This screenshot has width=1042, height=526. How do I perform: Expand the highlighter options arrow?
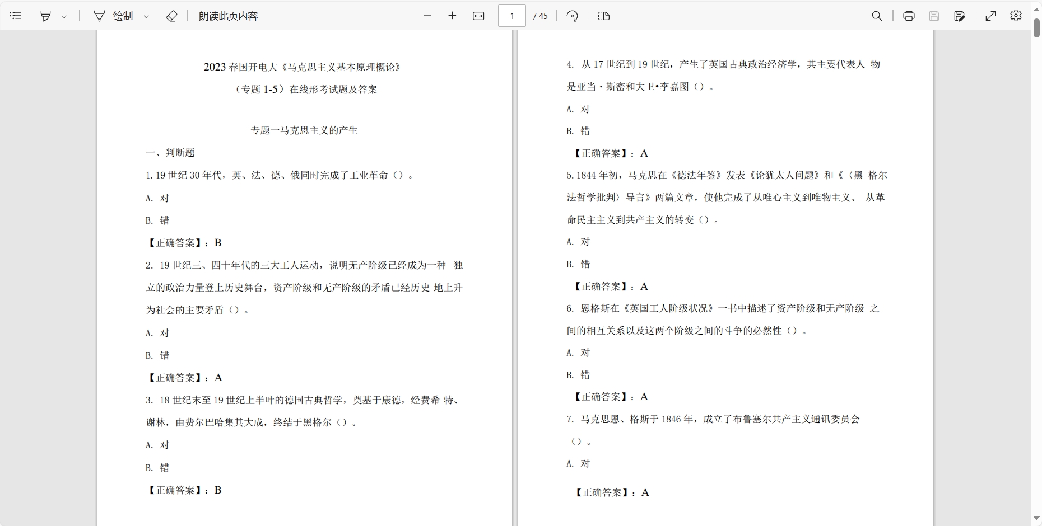[x=64, y=16]
